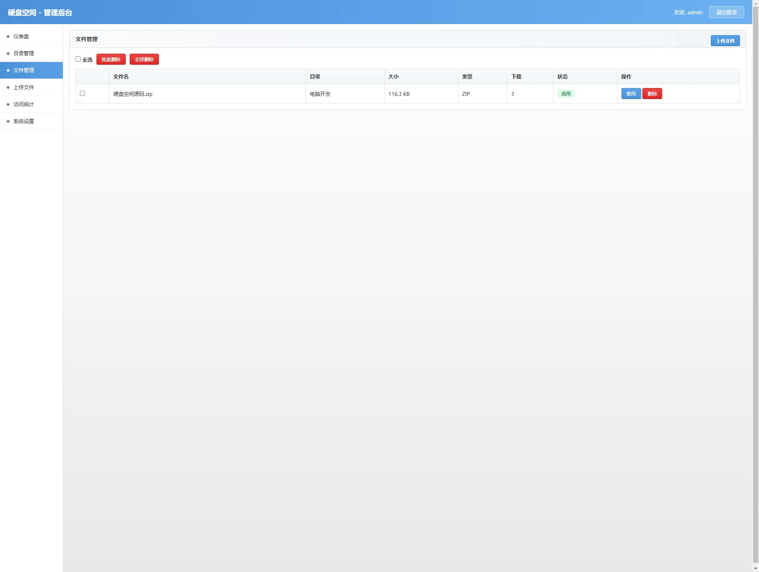Click the diamond icon beside 上传文件
Viewport: 759px width, 572px height.
[x=8, y=87]
